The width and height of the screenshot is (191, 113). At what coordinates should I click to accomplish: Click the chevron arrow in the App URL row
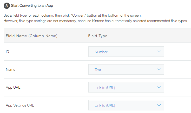pos(159,87)
